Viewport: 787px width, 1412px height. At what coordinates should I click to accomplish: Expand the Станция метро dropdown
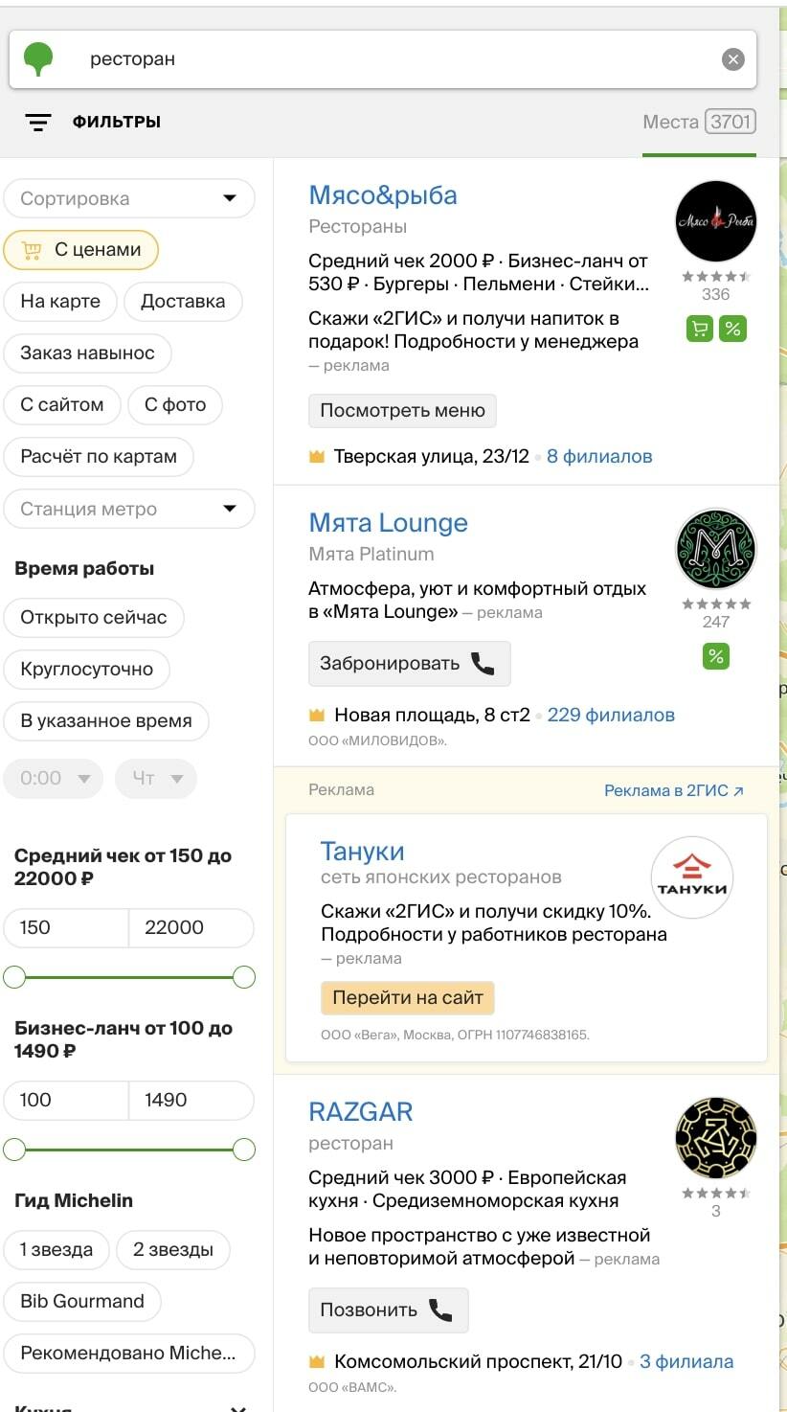(129, 510)
